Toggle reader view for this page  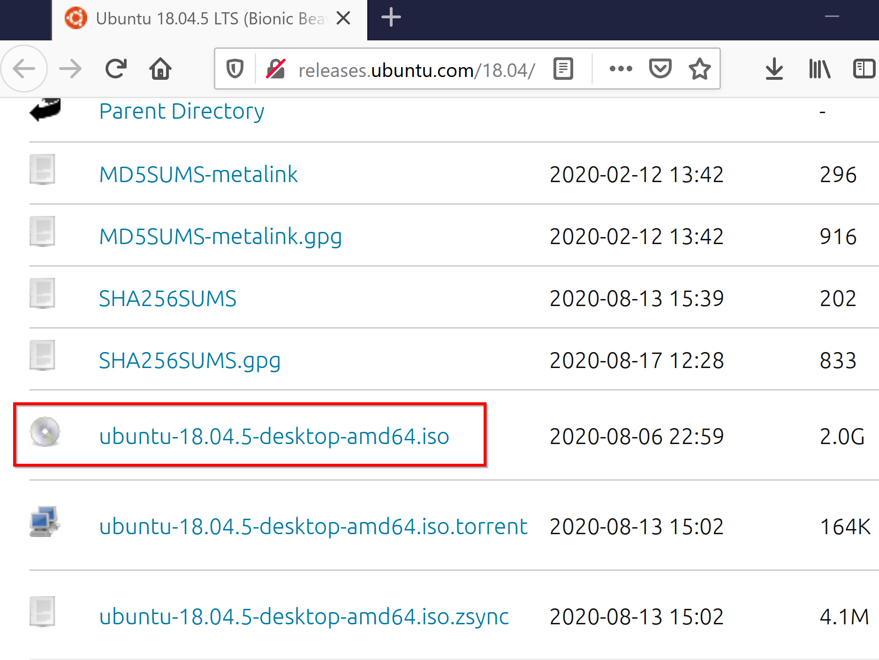[563, 69]
